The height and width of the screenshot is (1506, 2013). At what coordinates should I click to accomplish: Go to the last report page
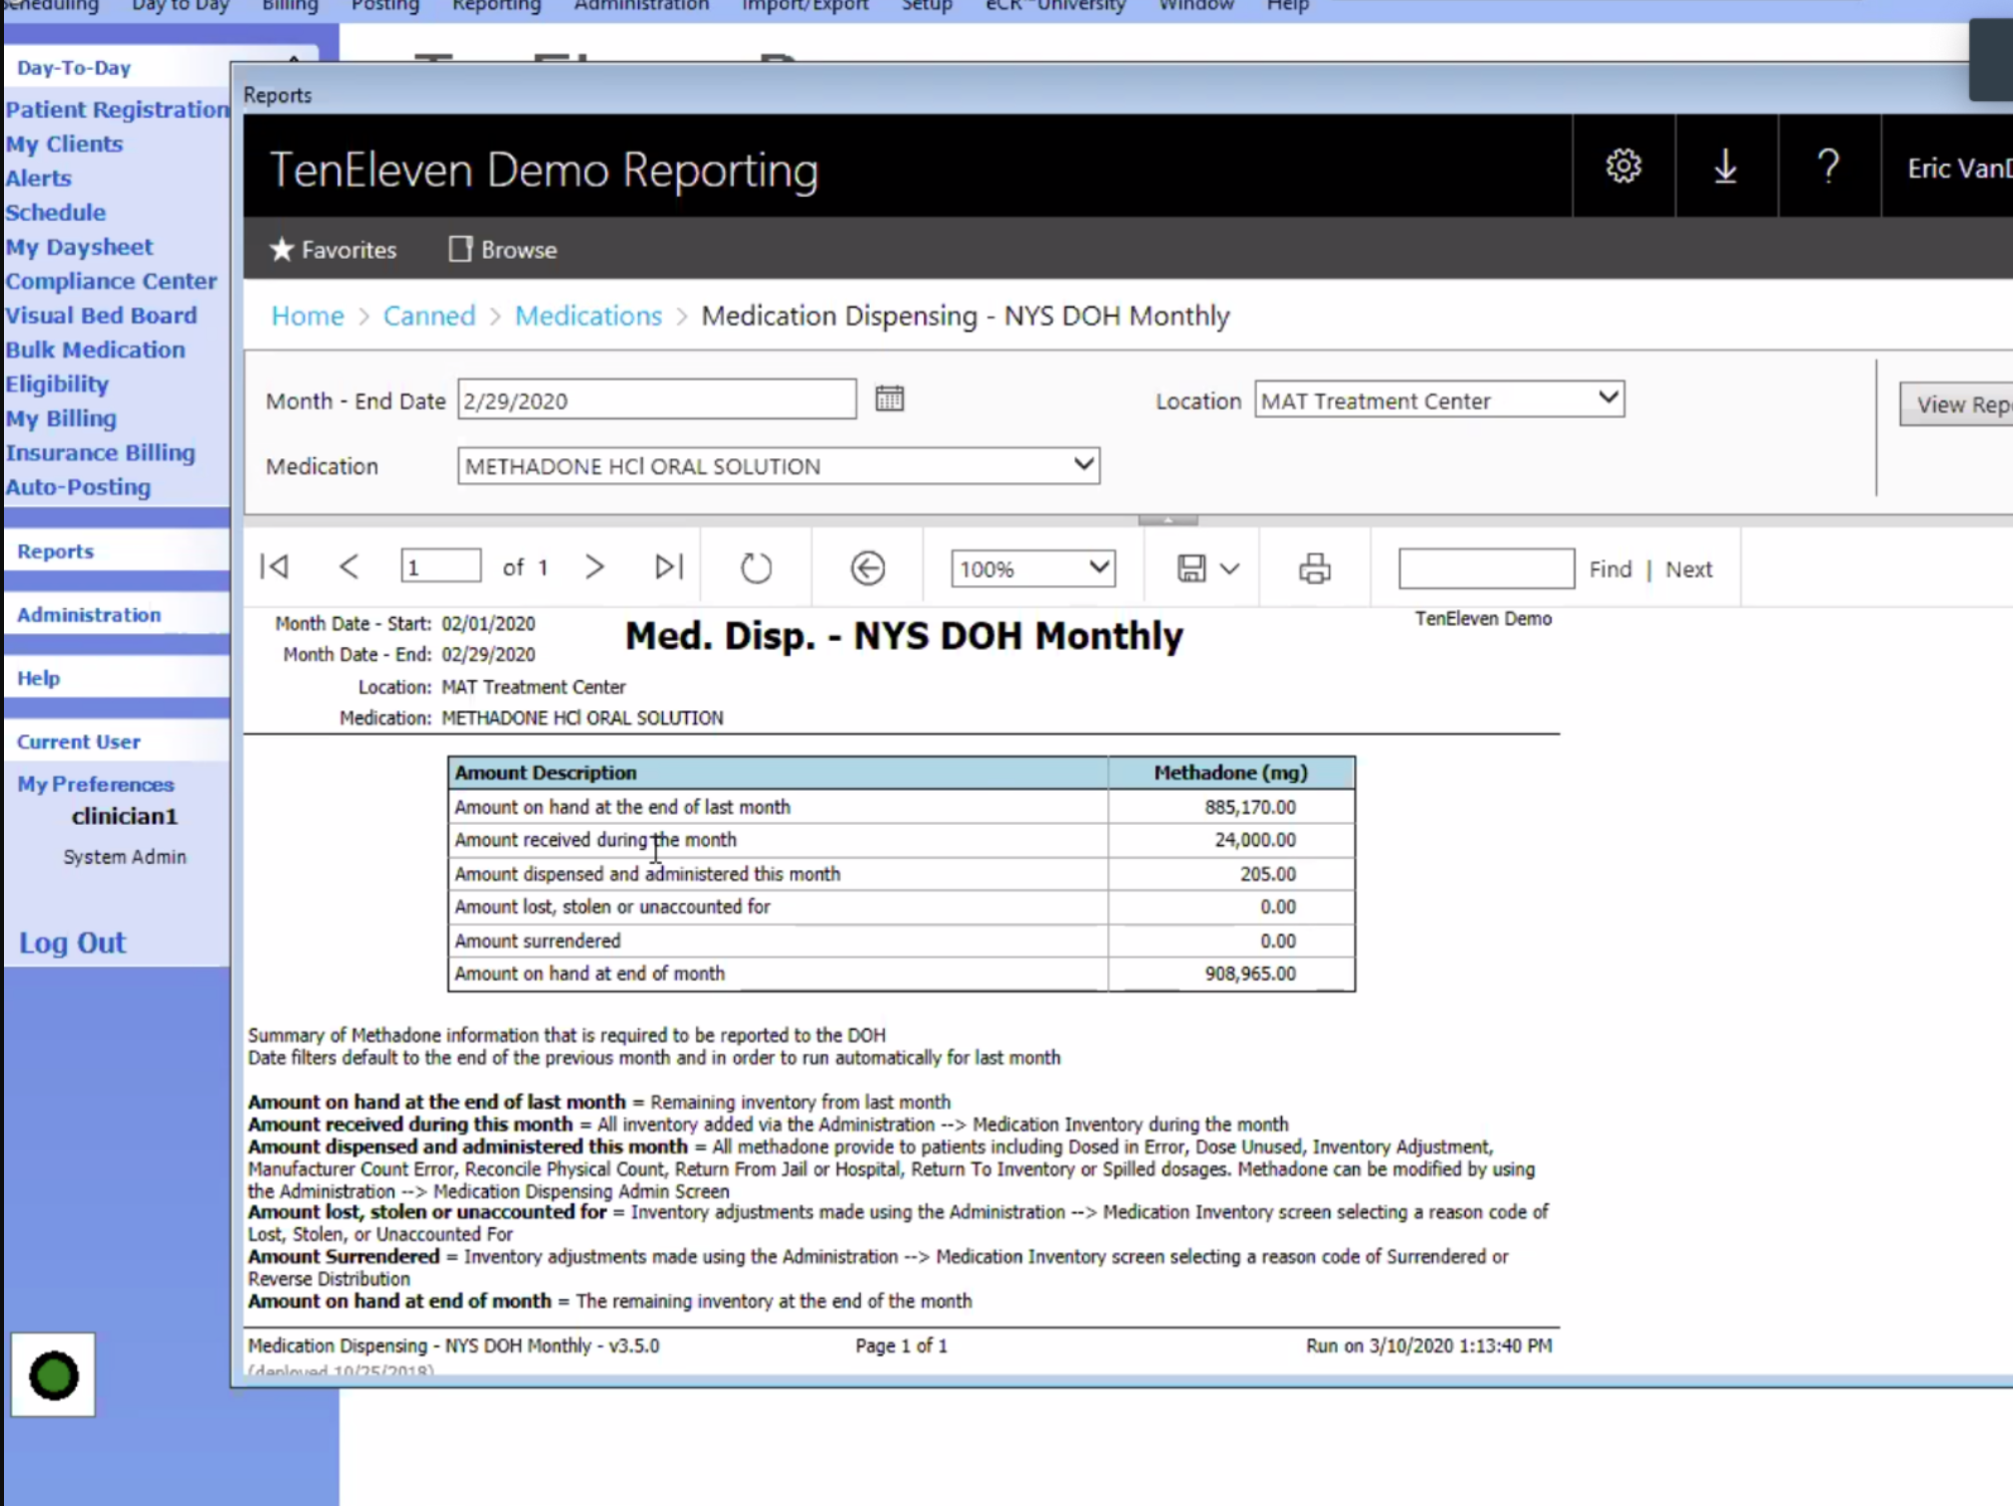pos(669,567)
